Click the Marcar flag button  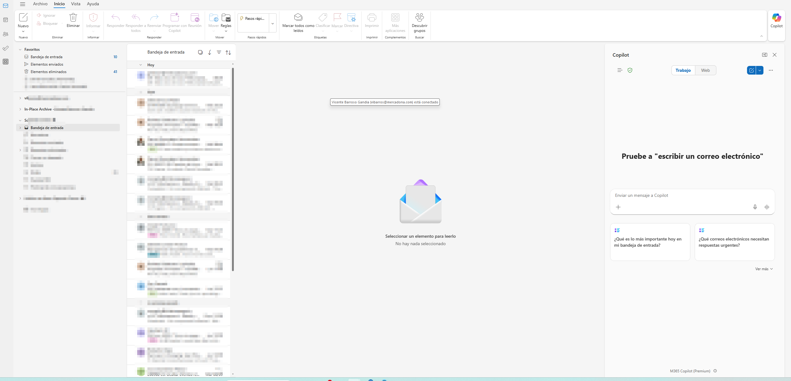coord(337,20)
